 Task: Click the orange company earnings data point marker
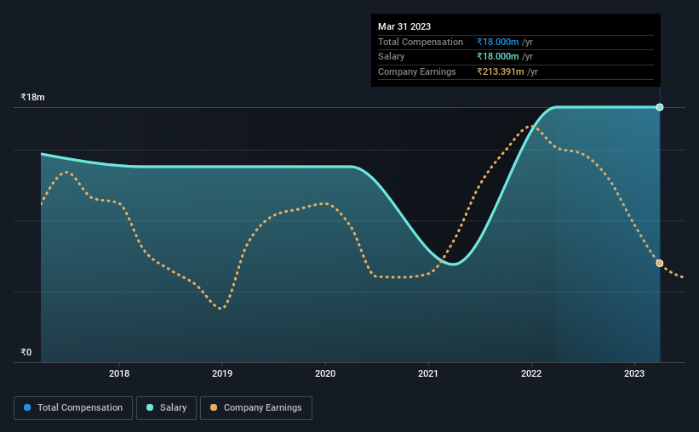[660, 264]
